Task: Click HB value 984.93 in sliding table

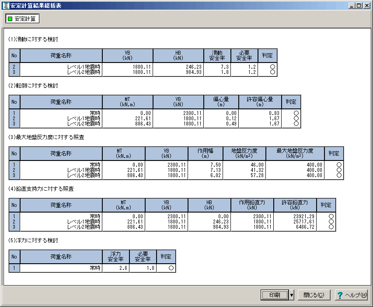Action: click(x=194, y=72)
